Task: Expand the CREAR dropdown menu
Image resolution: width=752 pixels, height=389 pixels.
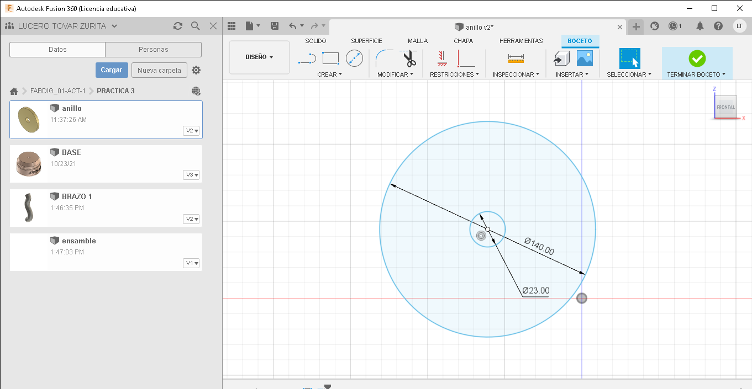Action: tap(330, 74)
